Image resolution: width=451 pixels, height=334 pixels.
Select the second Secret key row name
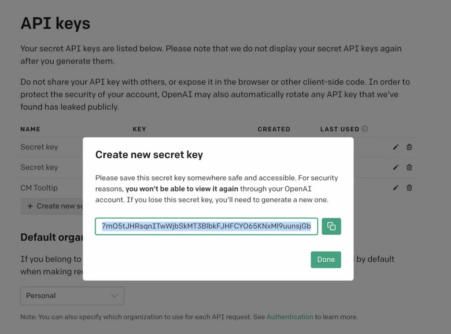[39, 167]
